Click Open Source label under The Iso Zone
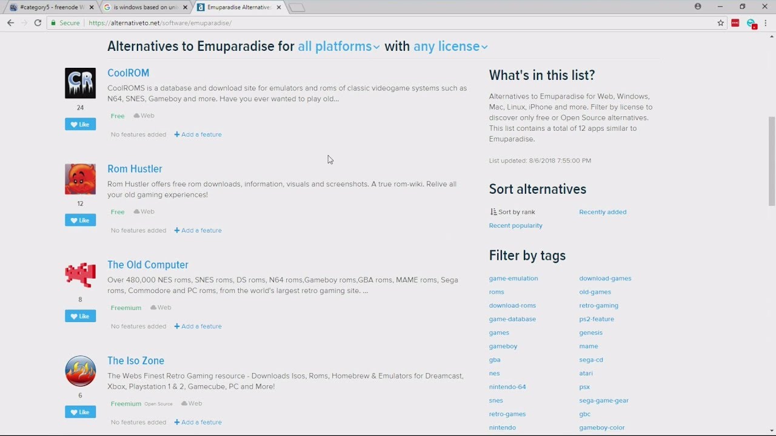The height and width of the screenshot is (436, 776). (x=158, y=404)
